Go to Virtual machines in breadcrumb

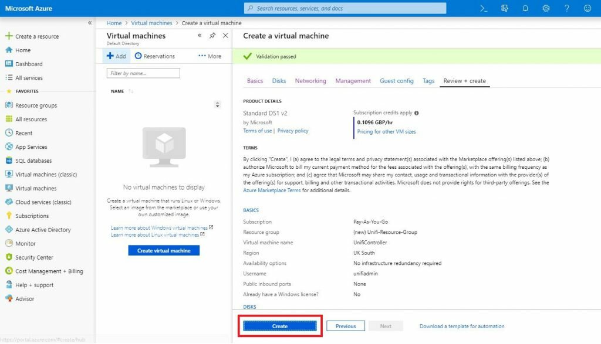point(152,23)
